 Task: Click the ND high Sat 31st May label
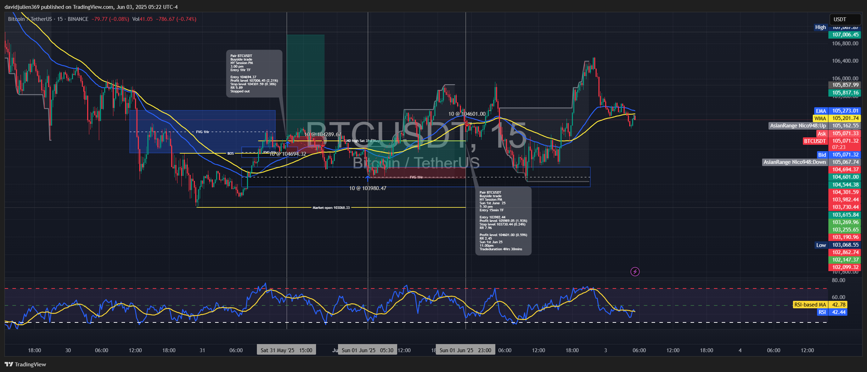pos(362,141)
